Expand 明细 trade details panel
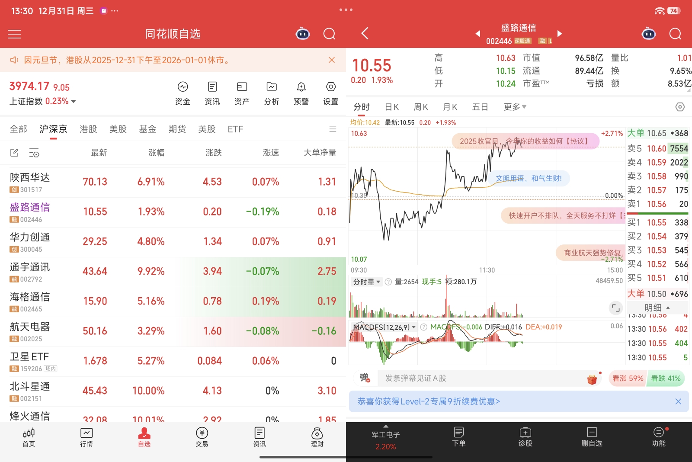 point(657,308)
